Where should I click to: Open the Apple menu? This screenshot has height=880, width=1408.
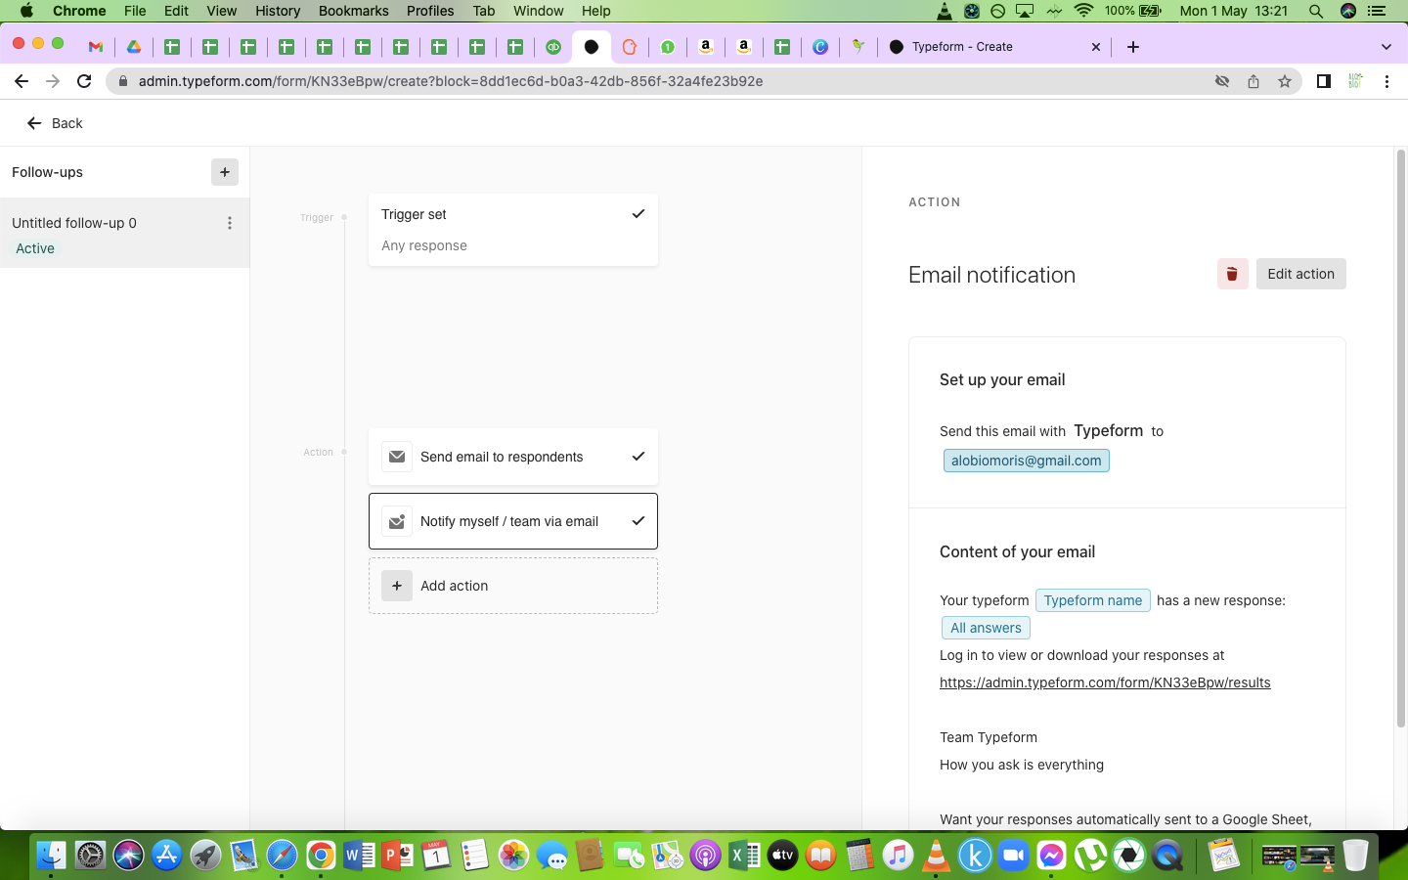coord(26,11)
